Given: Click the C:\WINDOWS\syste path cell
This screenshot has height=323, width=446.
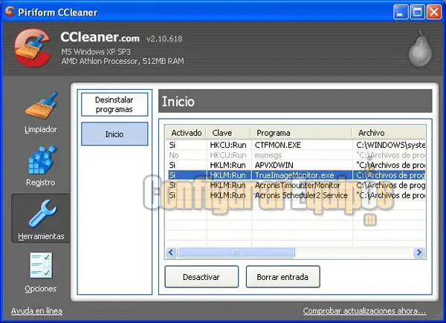Looking at the screenshot, I should [x=390, y=145].
